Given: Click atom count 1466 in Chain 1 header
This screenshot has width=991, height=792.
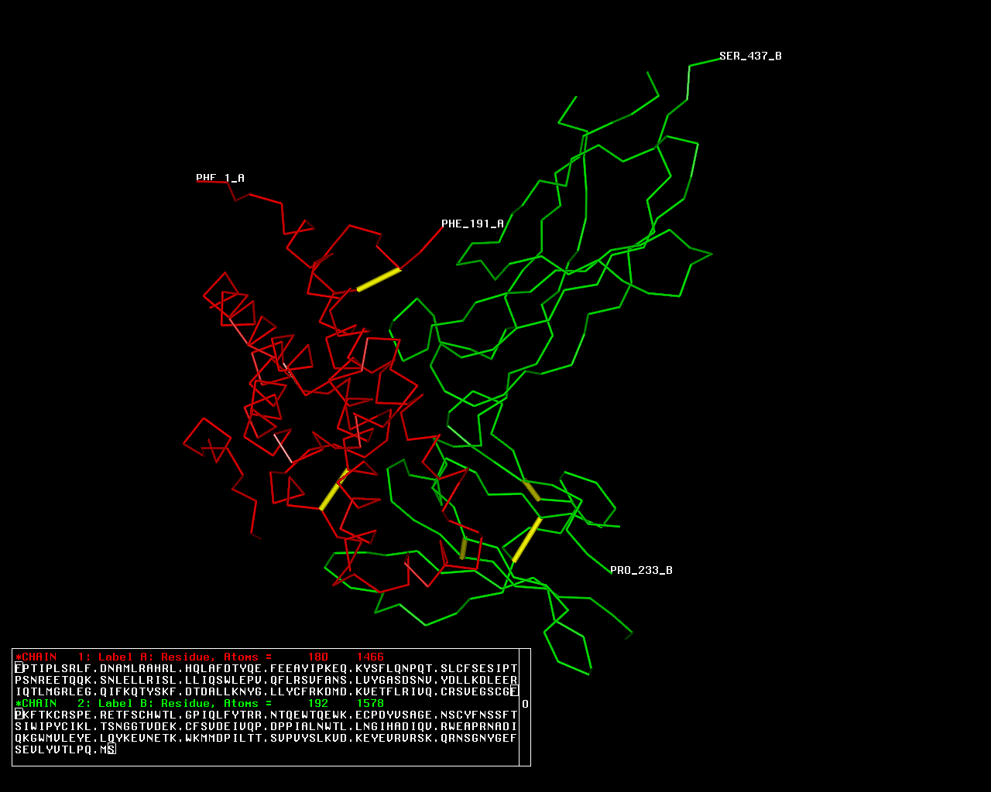Looking at the screenshot, I should [370, 657].
